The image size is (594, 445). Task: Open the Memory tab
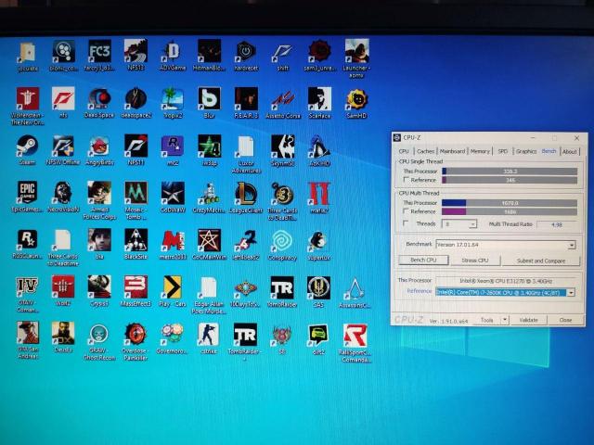480,151
